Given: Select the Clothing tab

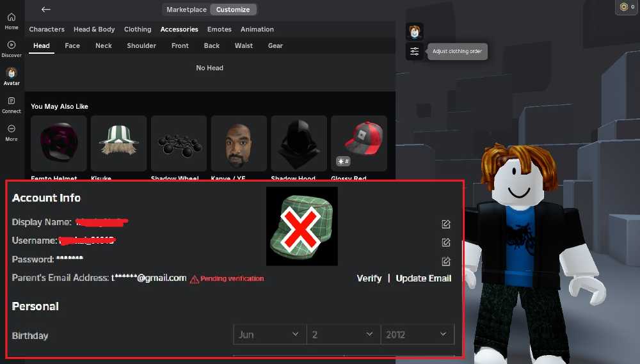Looking at the screenshot, I should 138,29.
